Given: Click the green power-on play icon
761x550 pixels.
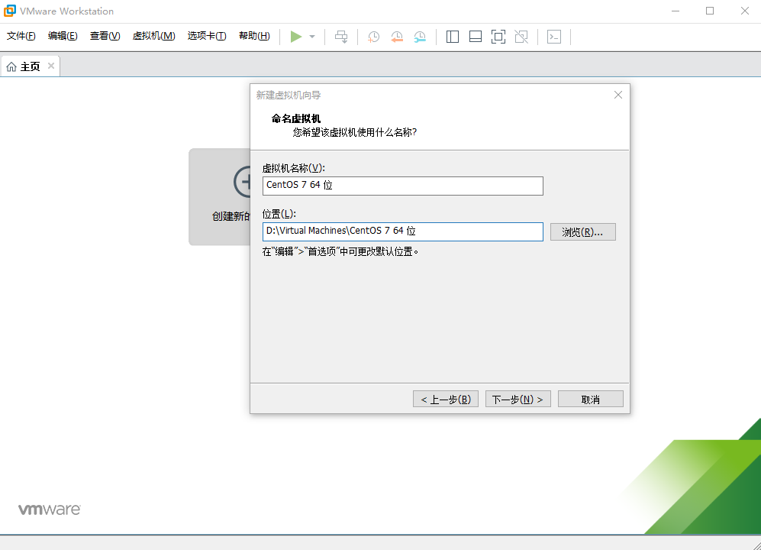Looking at the screenshot, I should point(296,37).
